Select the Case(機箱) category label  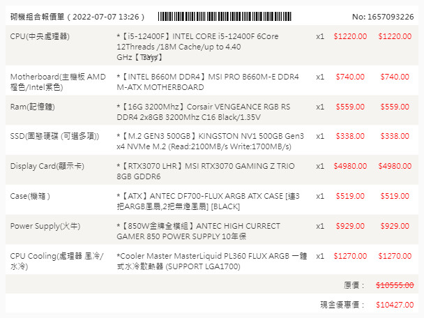click(x=30, y=196)
